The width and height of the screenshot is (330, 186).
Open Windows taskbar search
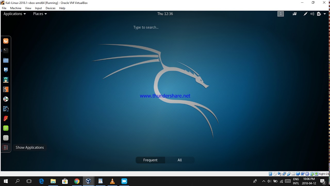click(x=18, y=181)
